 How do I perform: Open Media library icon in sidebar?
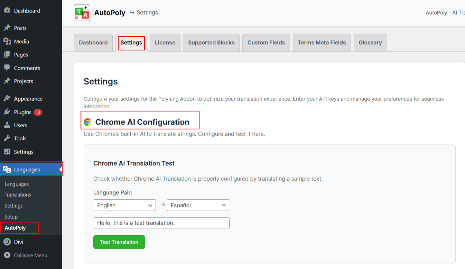tap(7, 41)
